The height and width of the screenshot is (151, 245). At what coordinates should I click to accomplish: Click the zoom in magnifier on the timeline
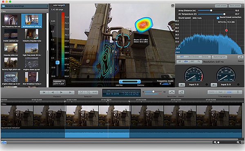pyautogui.click(x=238, y=142)
